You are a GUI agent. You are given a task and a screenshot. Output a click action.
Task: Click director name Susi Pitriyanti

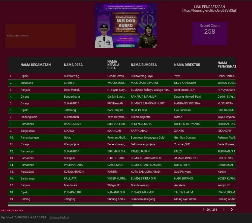tap(182, 172)
